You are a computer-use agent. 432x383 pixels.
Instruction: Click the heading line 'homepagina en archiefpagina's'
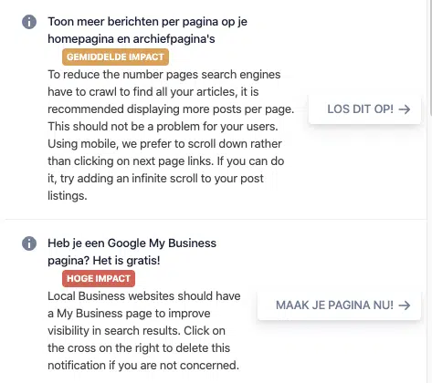click(x=132, y=39)
